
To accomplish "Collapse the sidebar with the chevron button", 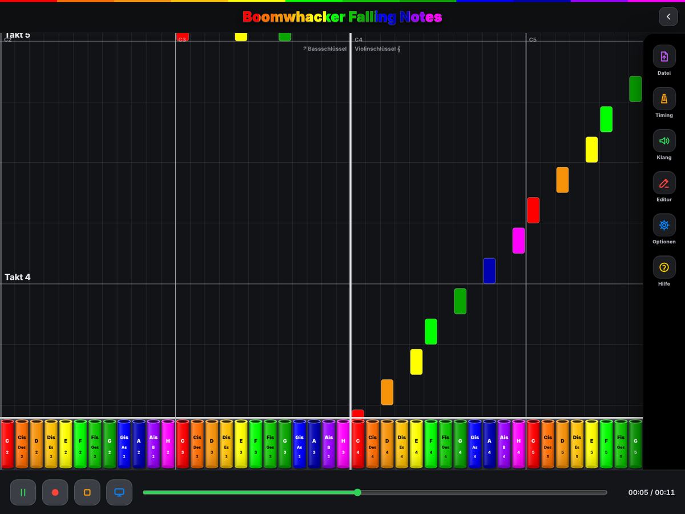I will tap(668, 17).
